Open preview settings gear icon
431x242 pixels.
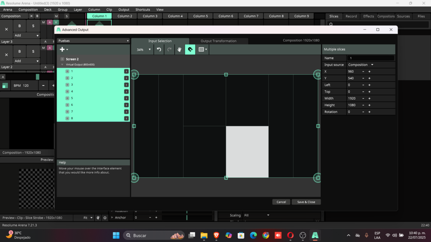tap(105, 218)
